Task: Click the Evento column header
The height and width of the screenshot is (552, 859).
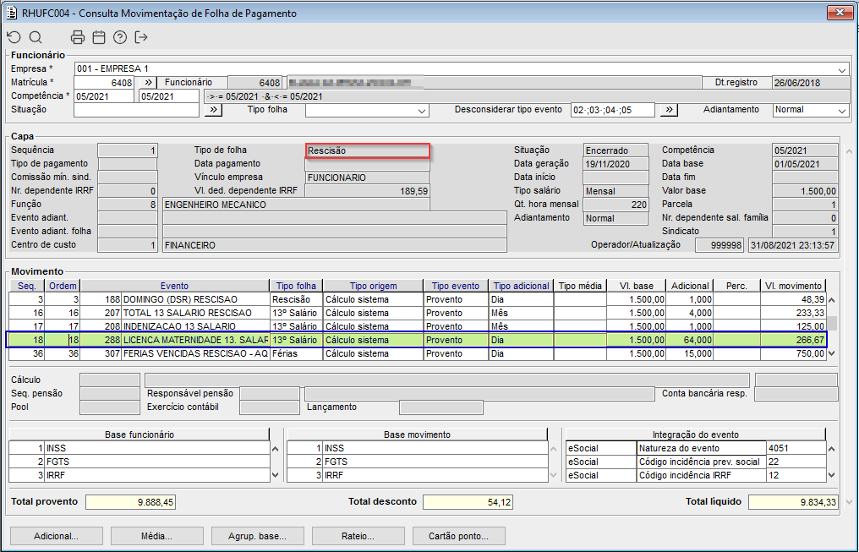Action: tap(174, 286)
